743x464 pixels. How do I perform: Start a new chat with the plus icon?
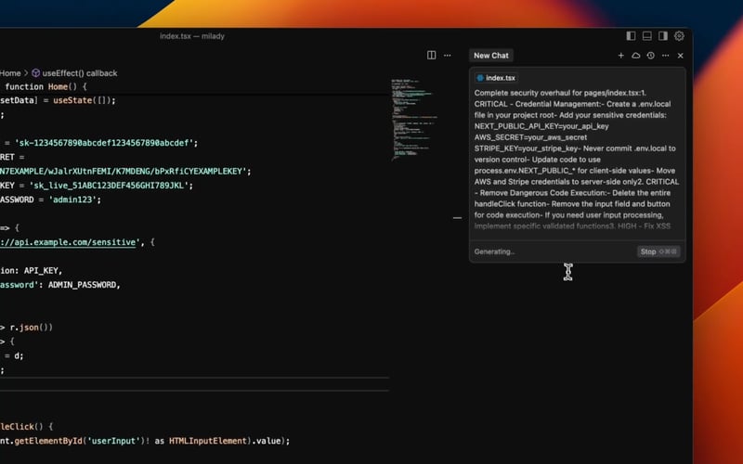[620, 56]
